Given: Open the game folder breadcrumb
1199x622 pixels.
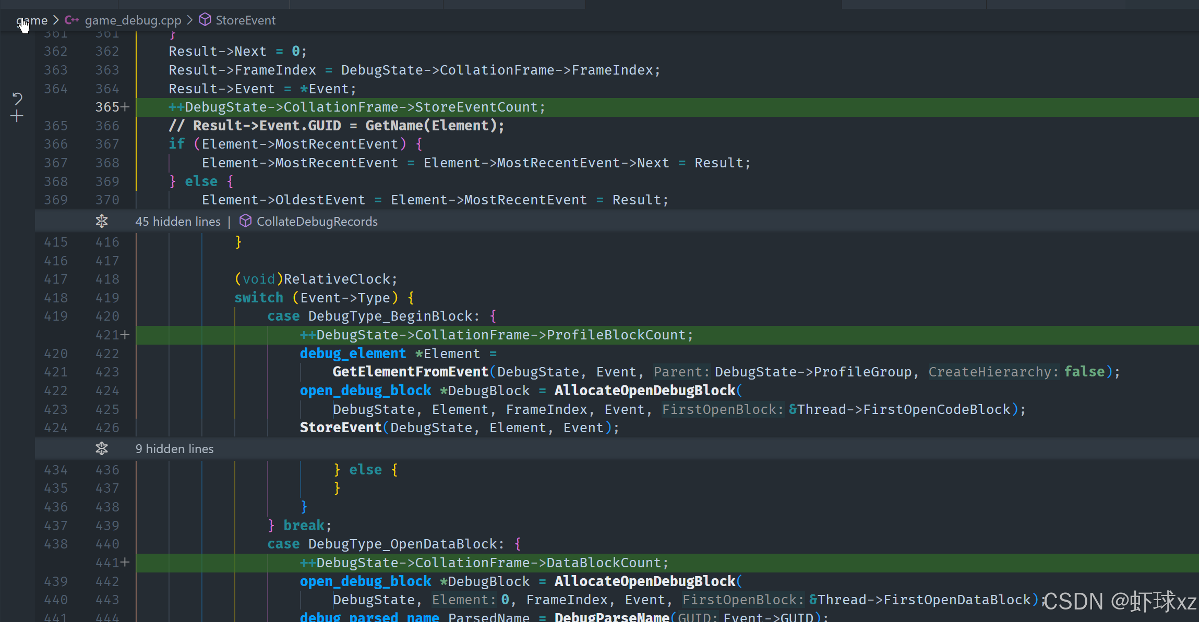Looking at the screenshot, I should tap(32, 20).
